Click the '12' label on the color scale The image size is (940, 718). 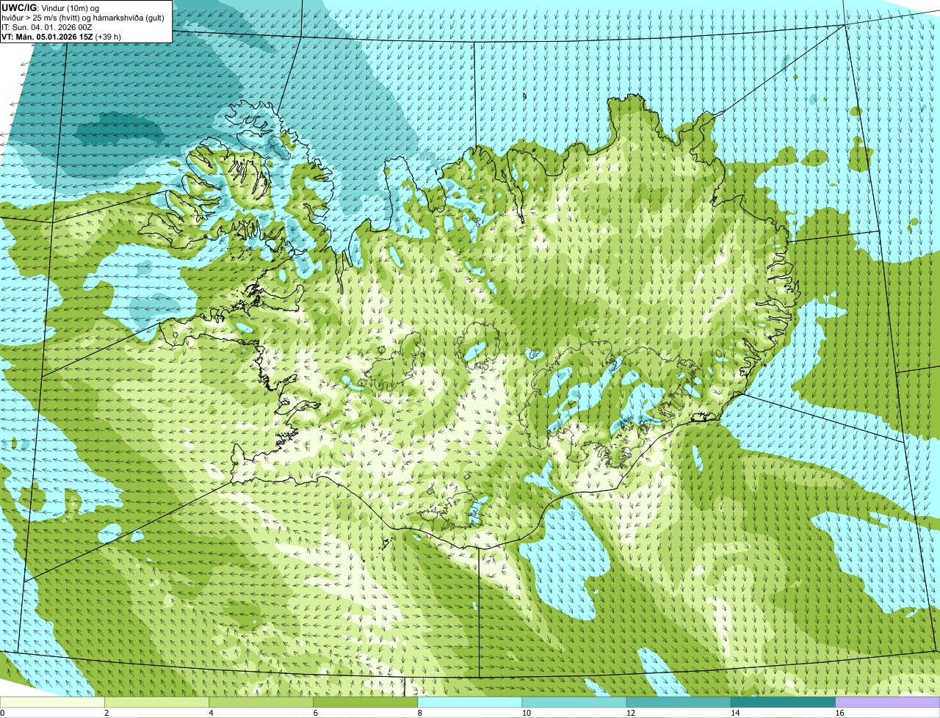pos(631,713)
